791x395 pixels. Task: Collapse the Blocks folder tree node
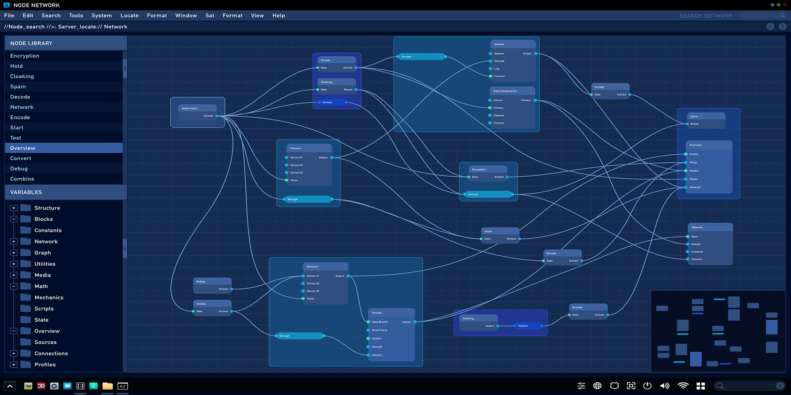tap(14, 219)
